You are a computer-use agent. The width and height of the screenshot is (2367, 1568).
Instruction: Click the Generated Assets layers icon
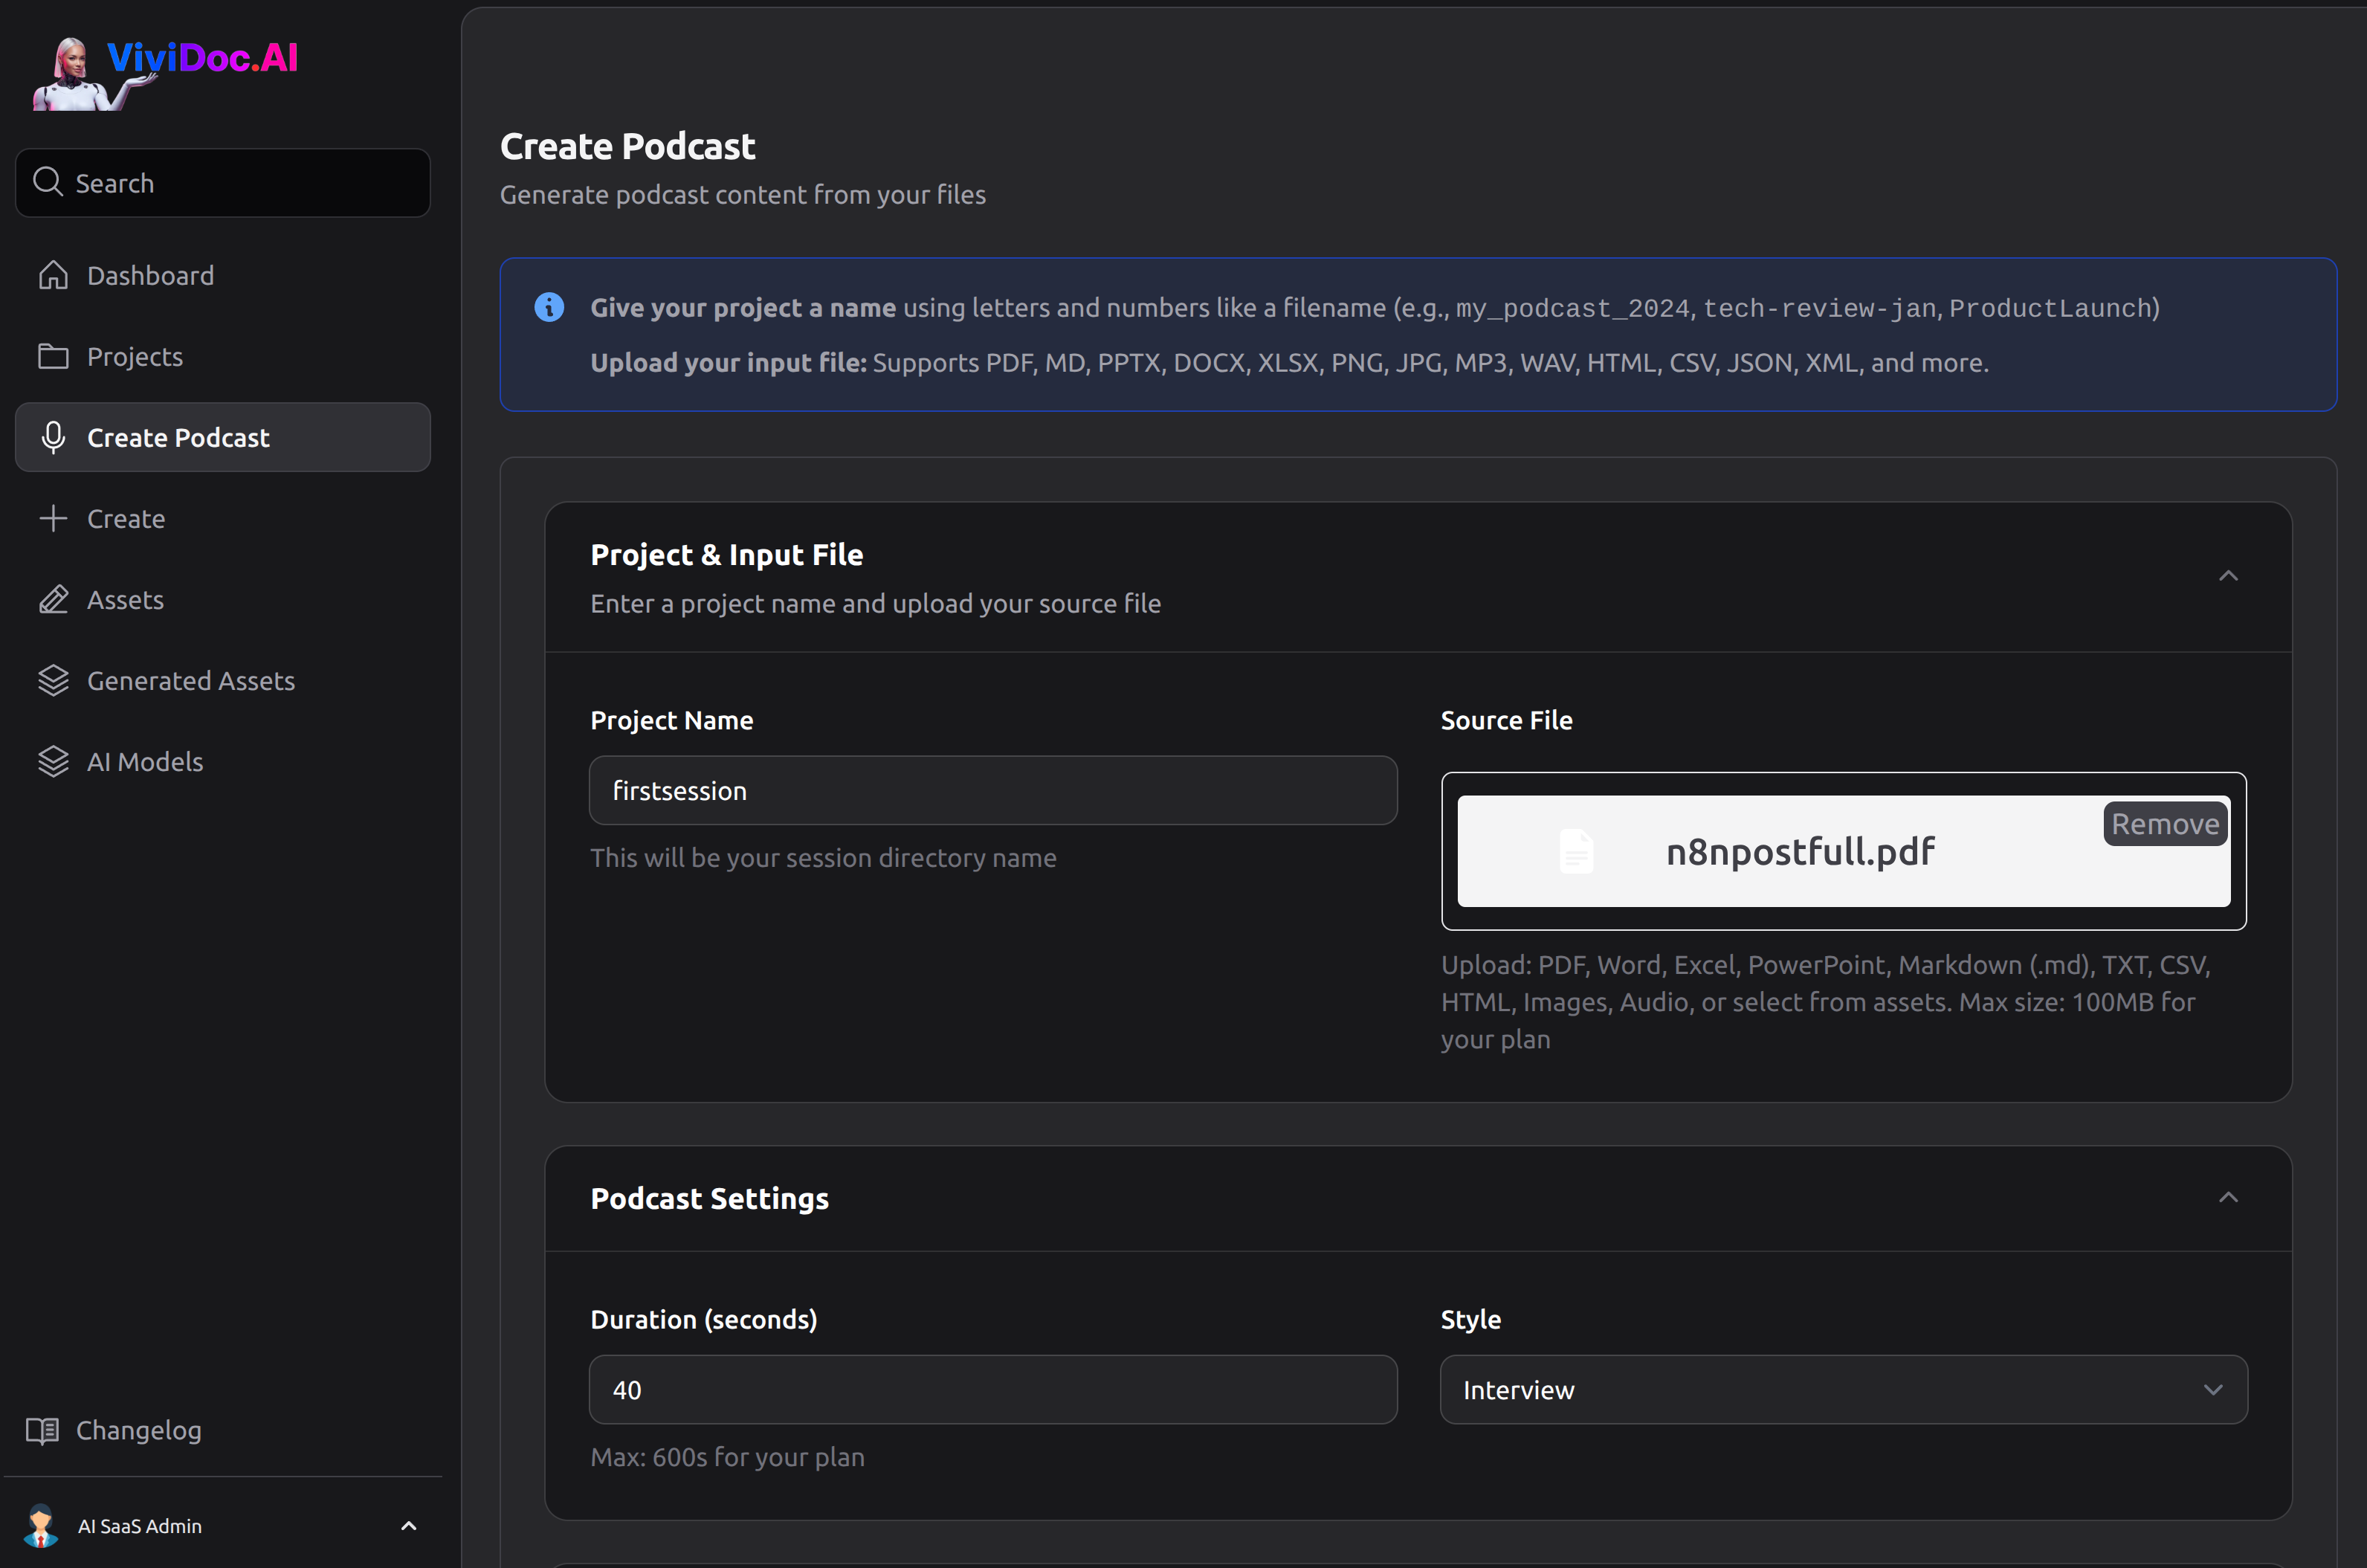tap(53, 680)
